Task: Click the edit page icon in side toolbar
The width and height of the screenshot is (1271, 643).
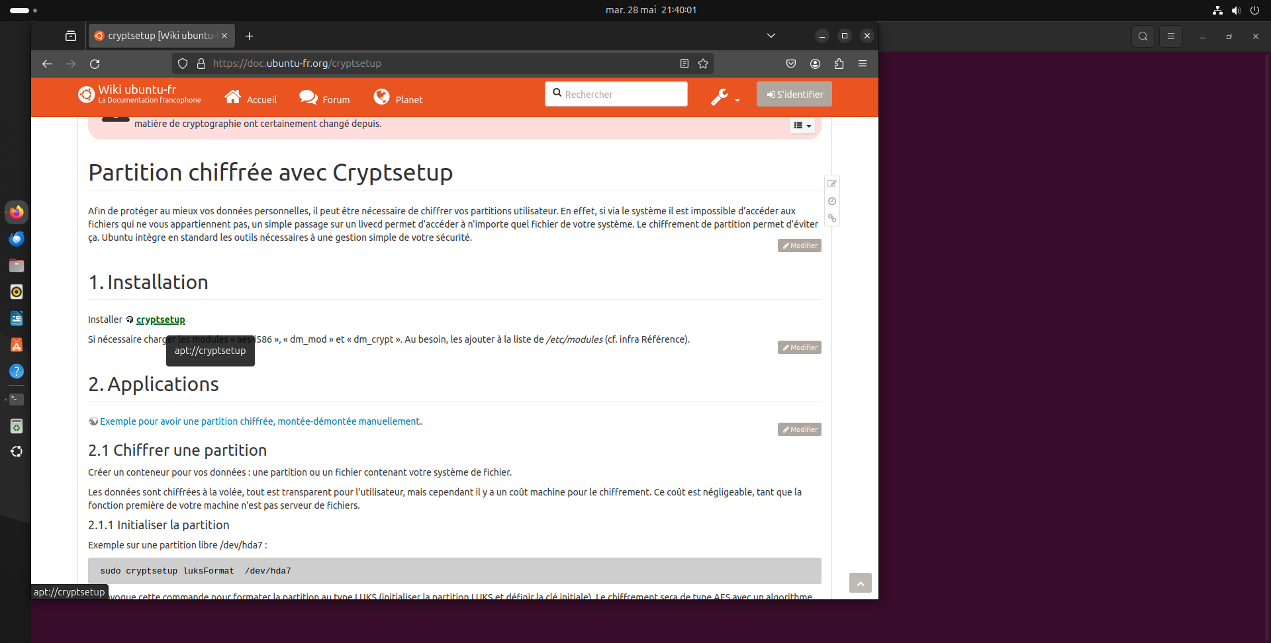Action: point(832,184)
